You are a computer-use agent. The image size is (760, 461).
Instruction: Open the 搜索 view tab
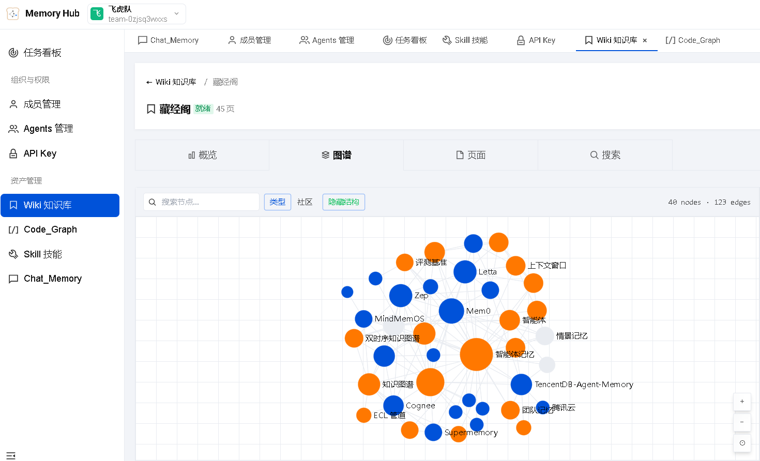point(605,155)
